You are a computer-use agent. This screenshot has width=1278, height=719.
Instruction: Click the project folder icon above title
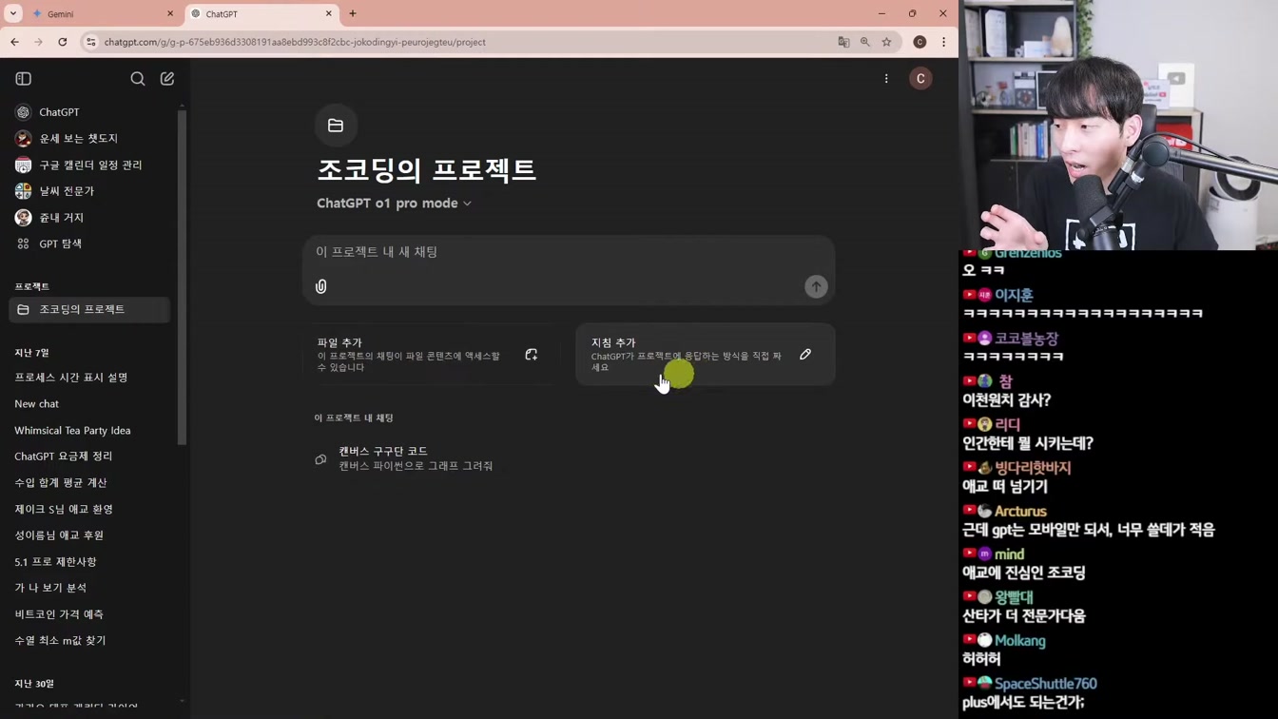(x=336, y=126)
